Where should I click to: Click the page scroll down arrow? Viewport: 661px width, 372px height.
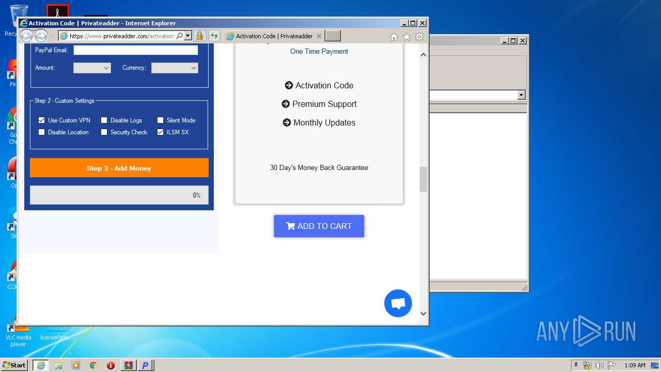point(423,313)
